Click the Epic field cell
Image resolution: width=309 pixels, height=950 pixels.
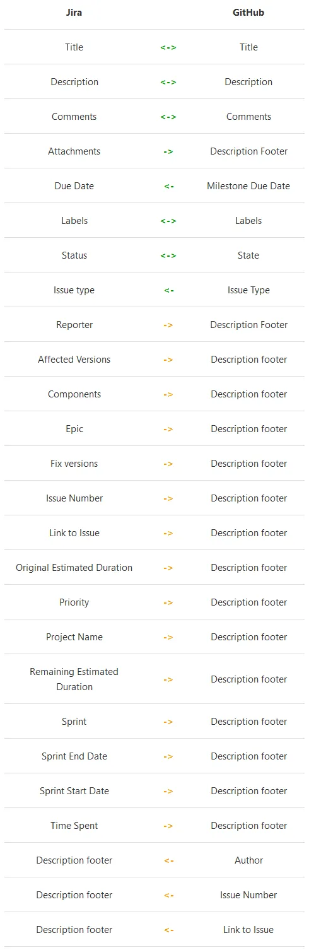click(74, 429)
